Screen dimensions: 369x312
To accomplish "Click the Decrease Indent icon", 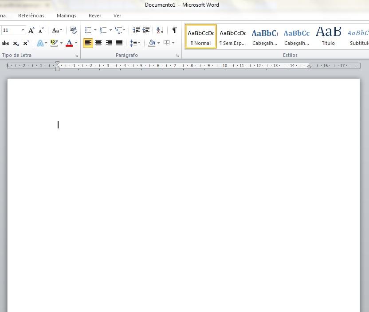I will click(136, 30).
